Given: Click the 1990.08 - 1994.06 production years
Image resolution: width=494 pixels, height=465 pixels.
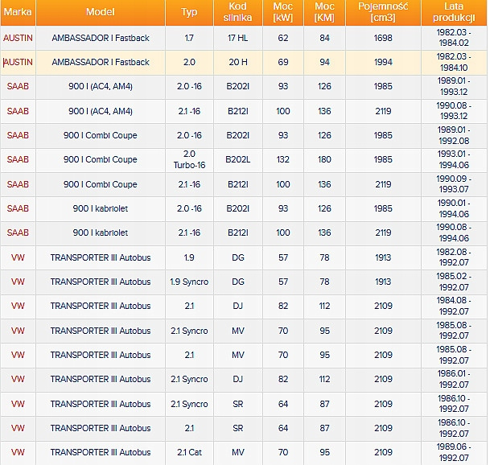Looking at the screenshot, I should [454, 232].
